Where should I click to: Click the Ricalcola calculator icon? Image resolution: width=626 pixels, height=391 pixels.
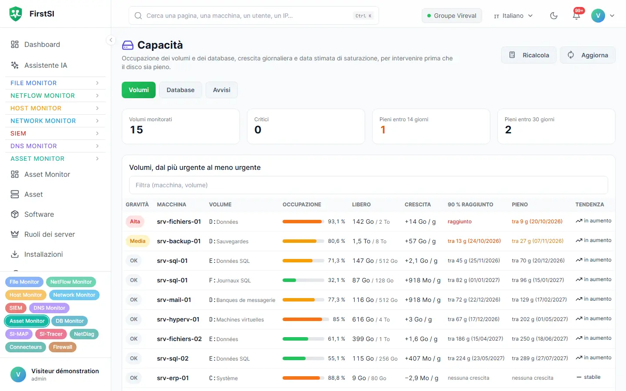[x=512, y=55]
